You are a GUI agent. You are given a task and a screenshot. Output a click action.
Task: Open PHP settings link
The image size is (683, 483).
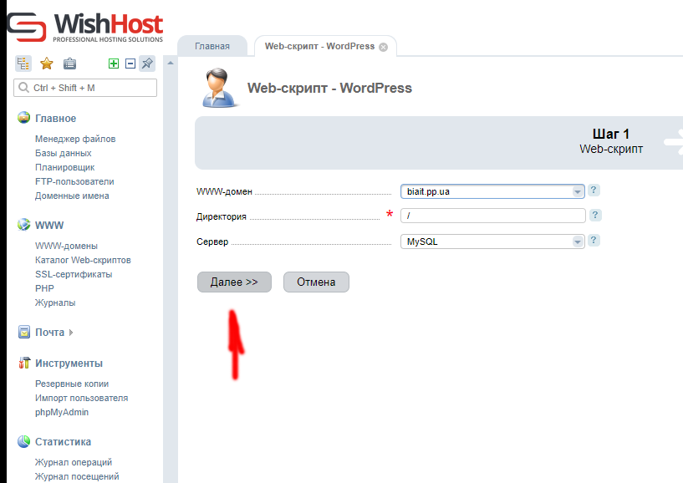click(44, 288)
